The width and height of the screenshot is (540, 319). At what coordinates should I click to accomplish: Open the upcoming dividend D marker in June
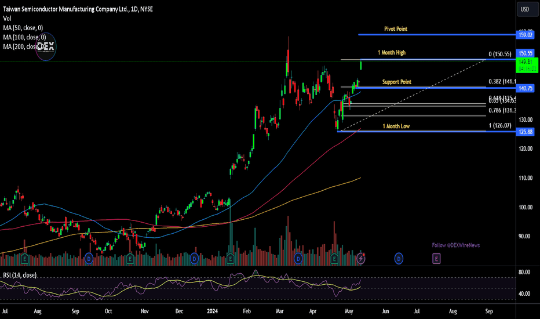(x=399, y=258)
